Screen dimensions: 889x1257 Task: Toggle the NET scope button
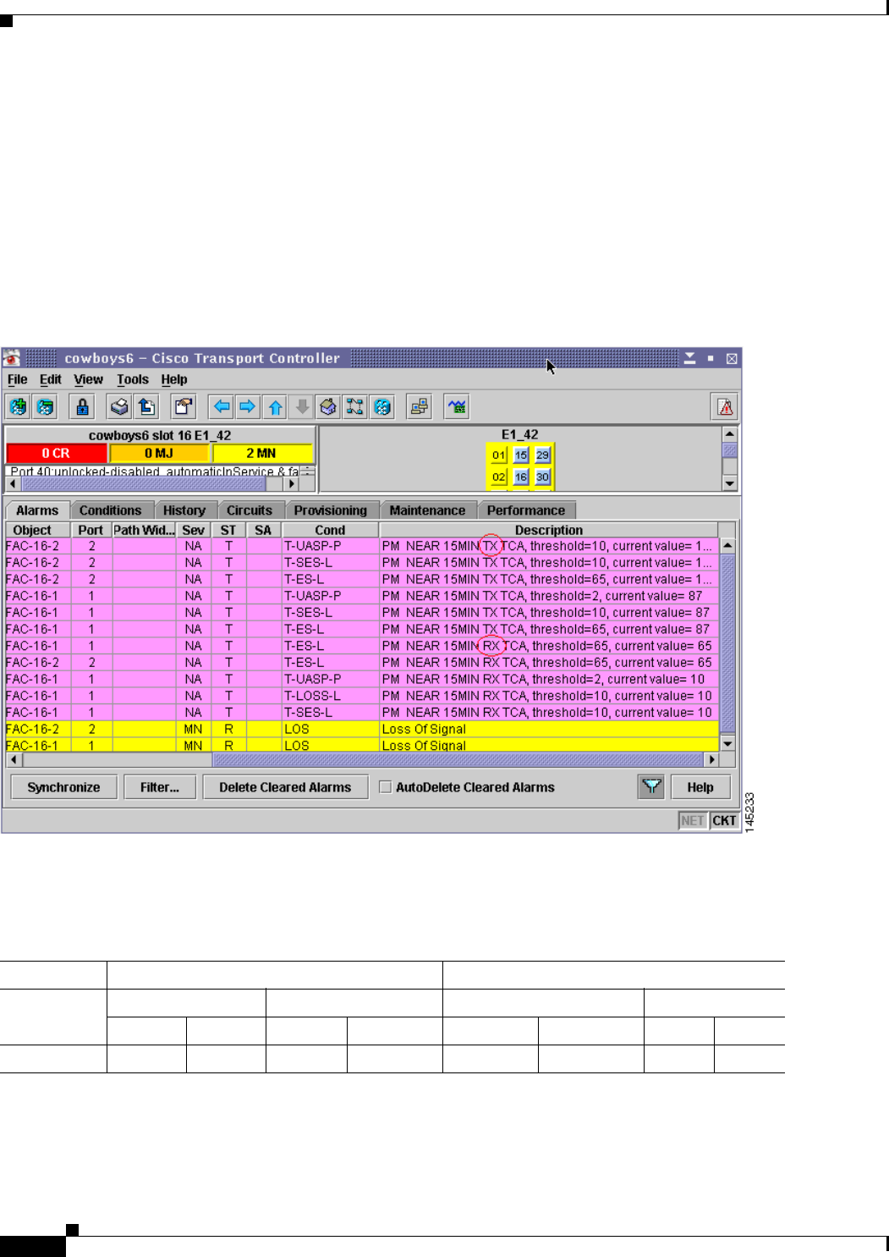pyautogui.click(x=693, y=820)
